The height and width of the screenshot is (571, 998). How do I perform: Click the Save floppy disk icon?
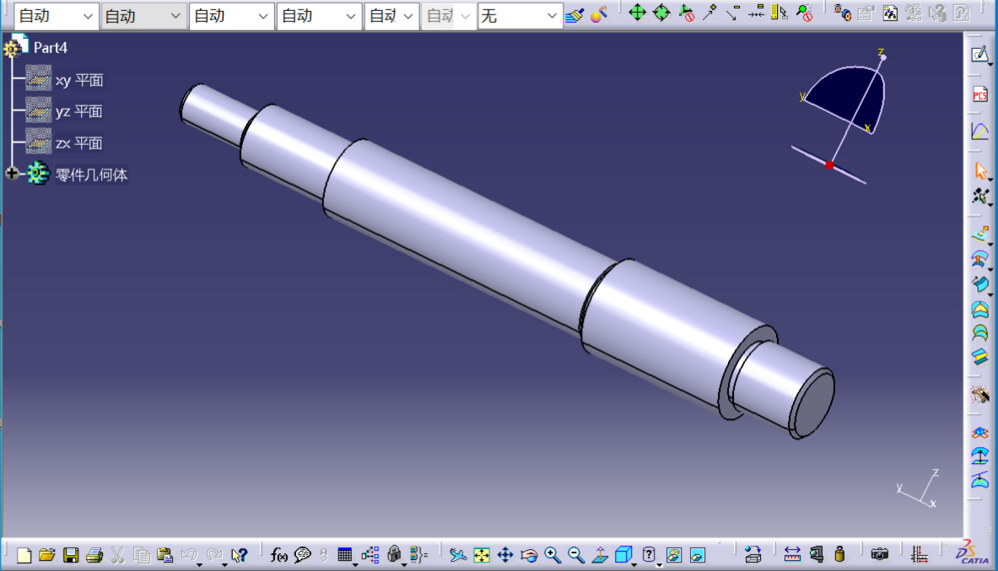[71, 555]
